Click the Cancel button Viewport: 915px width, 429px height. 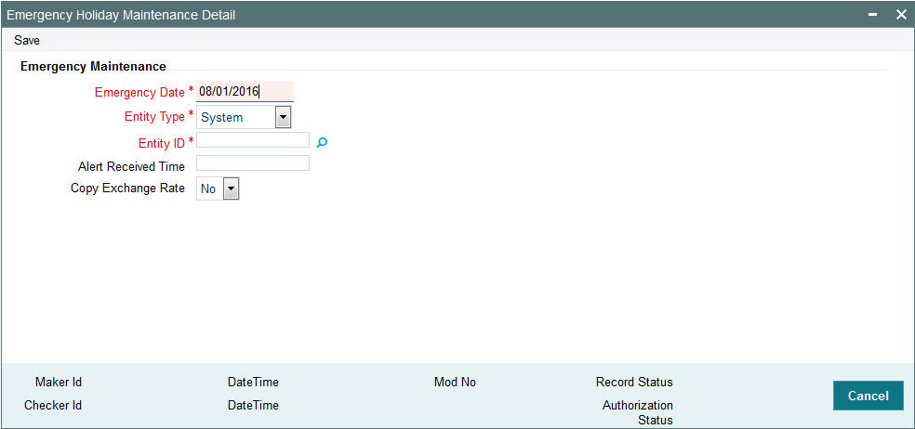[869, 396]
